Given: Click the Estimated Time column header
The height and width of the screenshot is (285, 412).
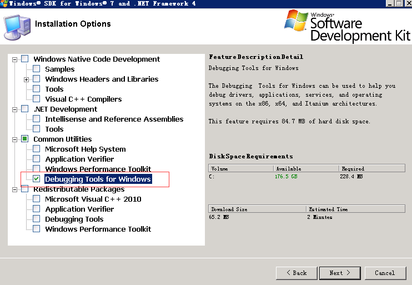Looking at the screenshot, I should (x=356, y=209).
